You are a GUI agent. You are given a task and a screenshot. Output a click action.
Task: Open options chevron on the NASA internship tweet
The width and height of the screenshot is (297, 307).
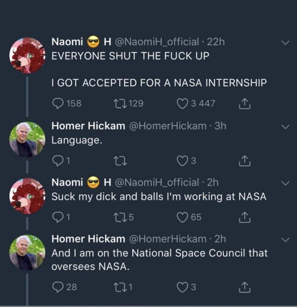(x=285, y=43)
